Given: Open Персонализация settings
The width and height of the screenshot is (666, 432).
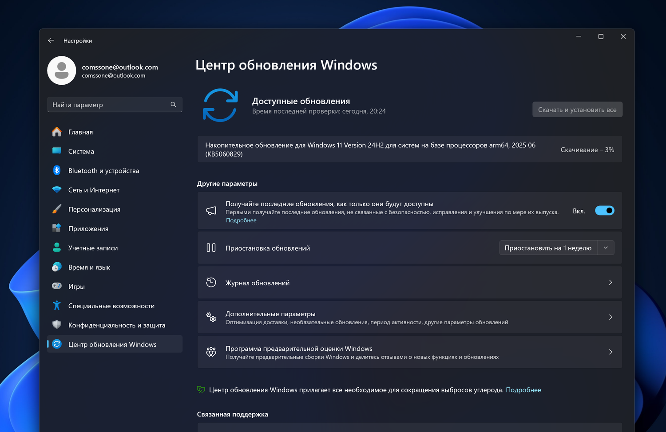Looking at the screenshot, I should pyautogui.click(x=115, y=209).
